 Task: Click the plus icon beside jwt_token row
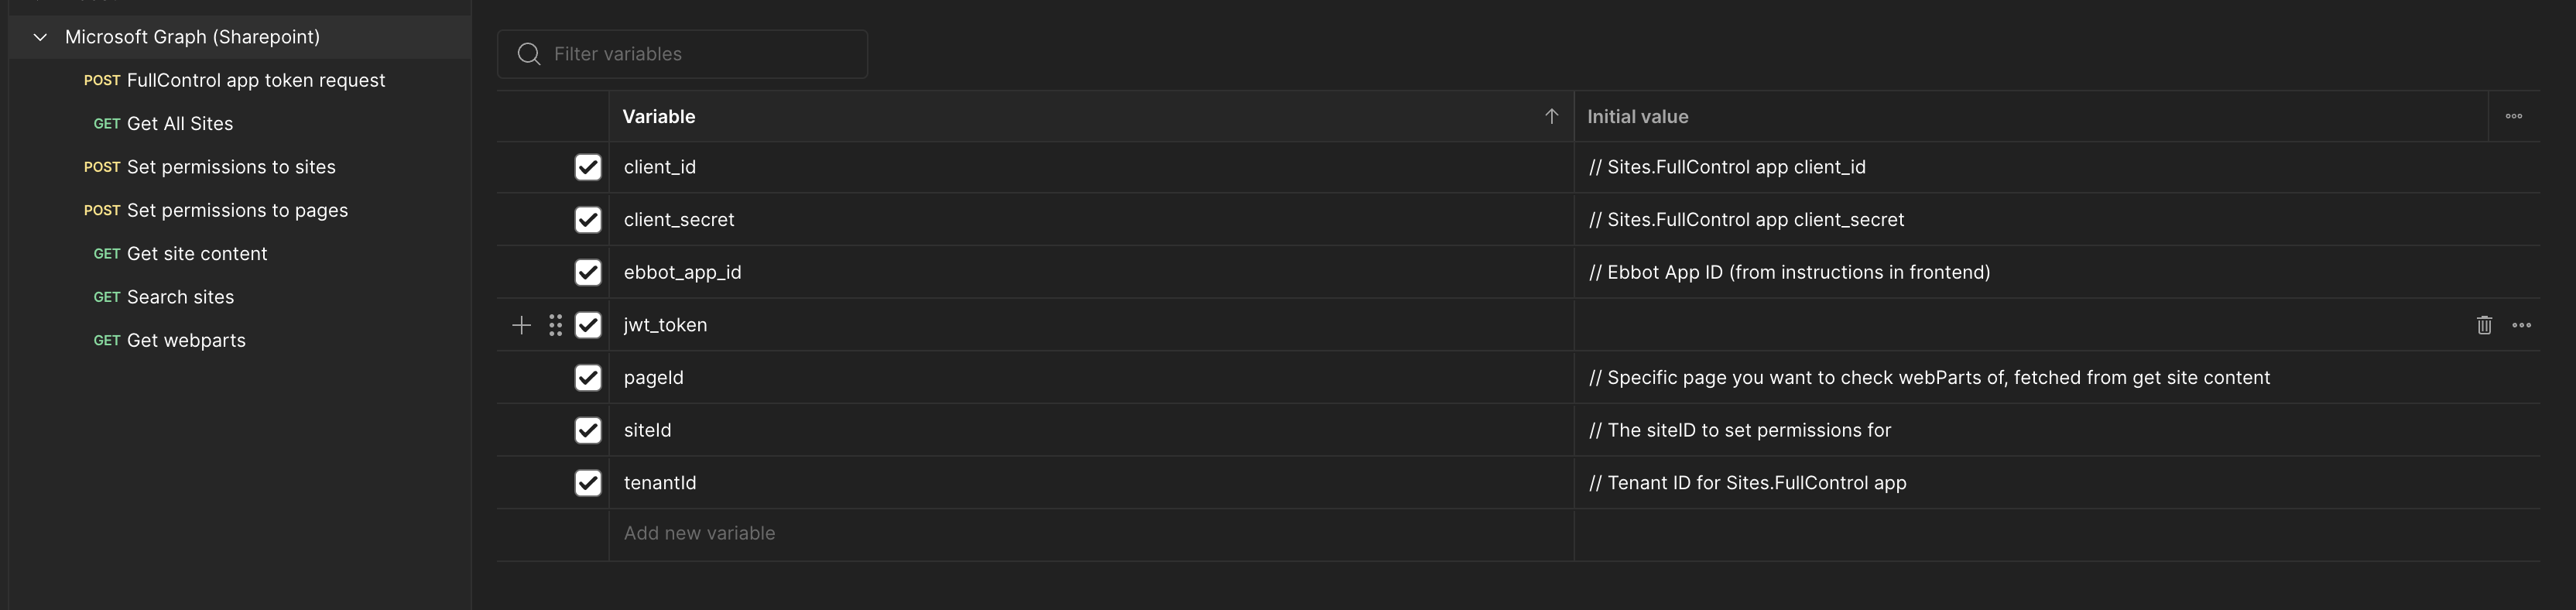click(x=521, y=325)
